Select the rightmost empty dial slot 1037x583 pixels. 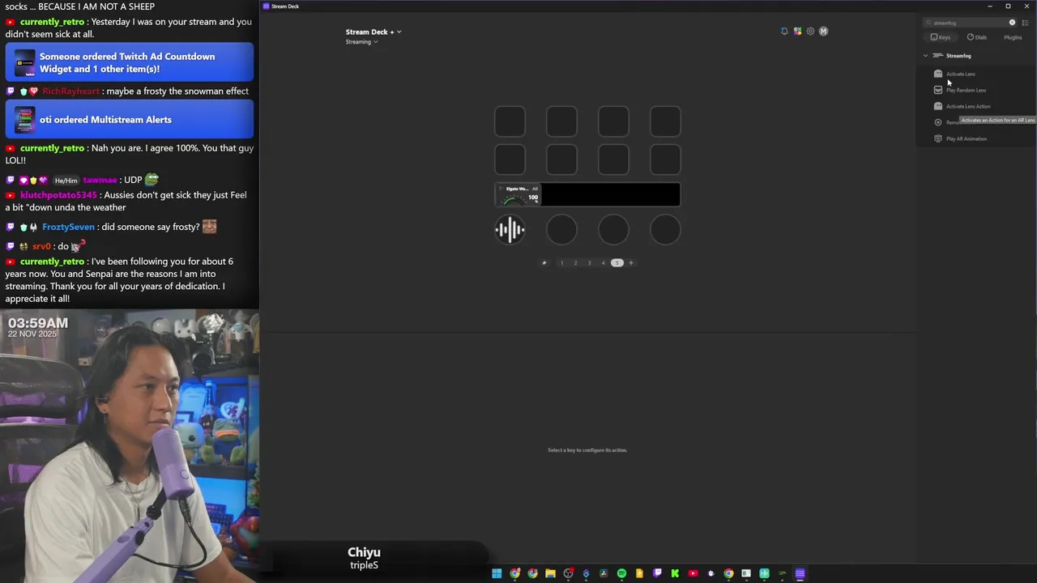point(665,230)
